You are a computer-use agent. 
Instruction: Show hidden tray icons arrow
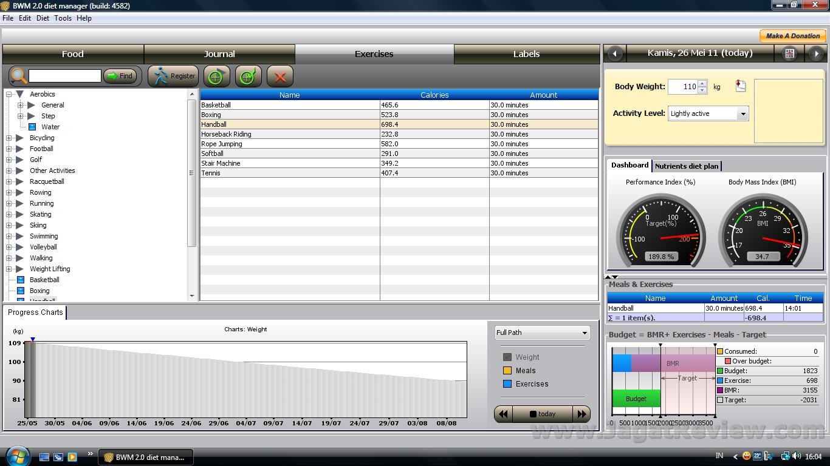pos(735,456)
